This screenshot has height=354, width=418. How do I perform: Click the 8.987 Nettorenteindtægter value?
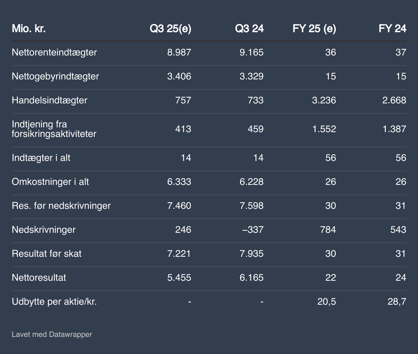click(x=179, y=52)
